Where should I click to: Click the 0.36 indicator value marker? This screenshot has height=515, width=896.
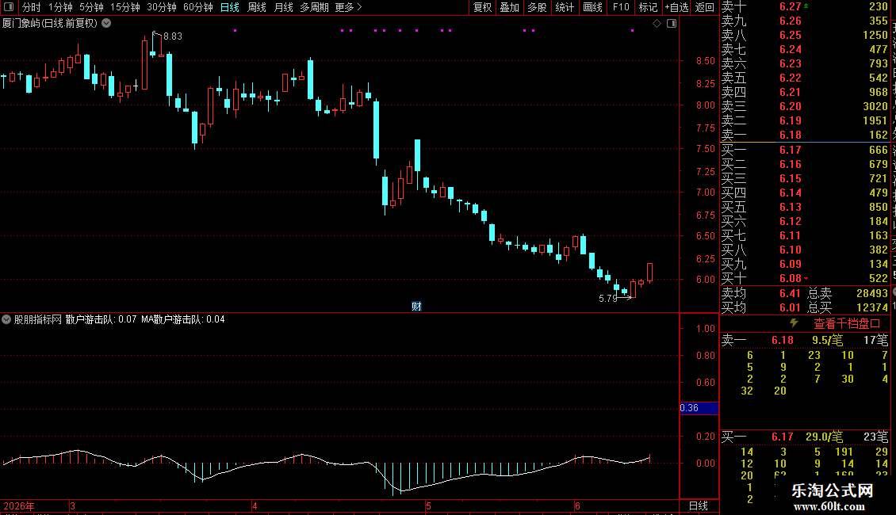pyautogui.click(x=699, y=408)
